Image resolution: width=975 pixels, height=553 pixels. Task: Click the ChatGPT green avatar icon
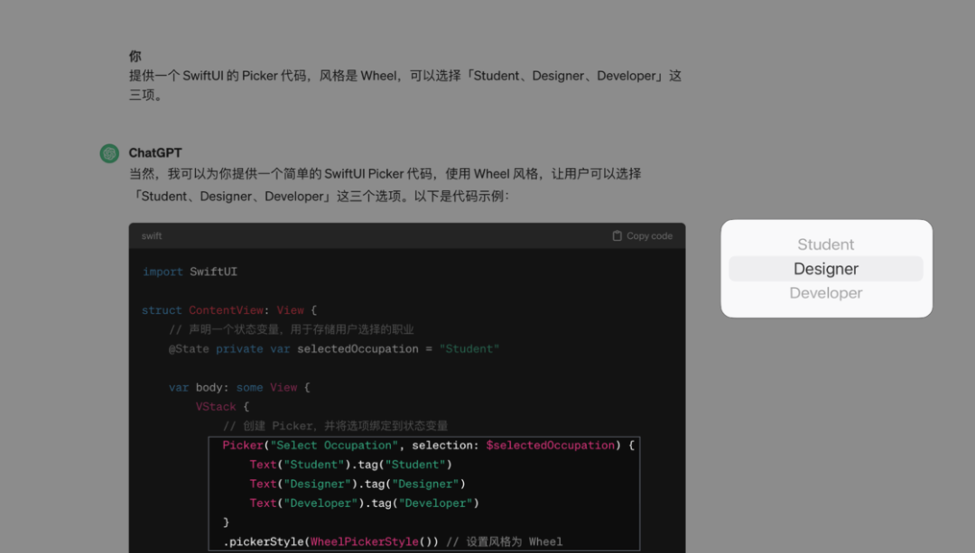[x=109, y=153]
